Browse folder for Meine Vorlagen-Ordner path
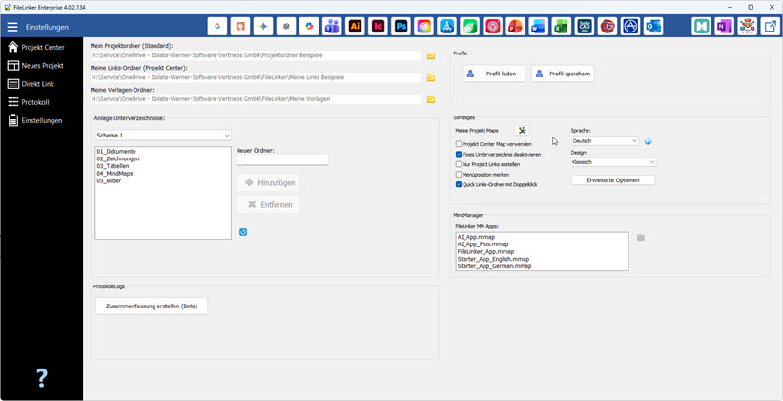The image size is (783, 401). click(431, 99)
